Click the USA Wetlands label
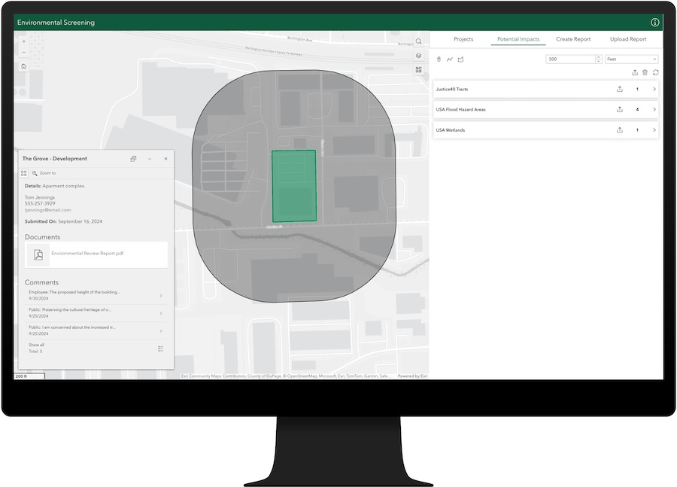The image size is (677, 487). [x=451, y=130]
